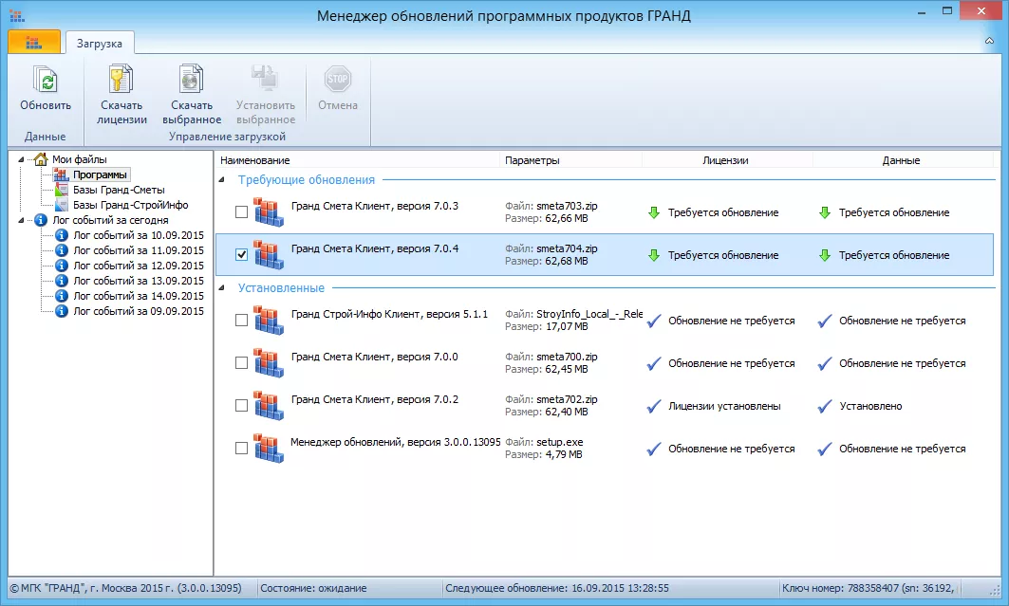Click info icon for log 13.09.2015
This screenshot has width=1009, height=606.
tap(61, 281)
